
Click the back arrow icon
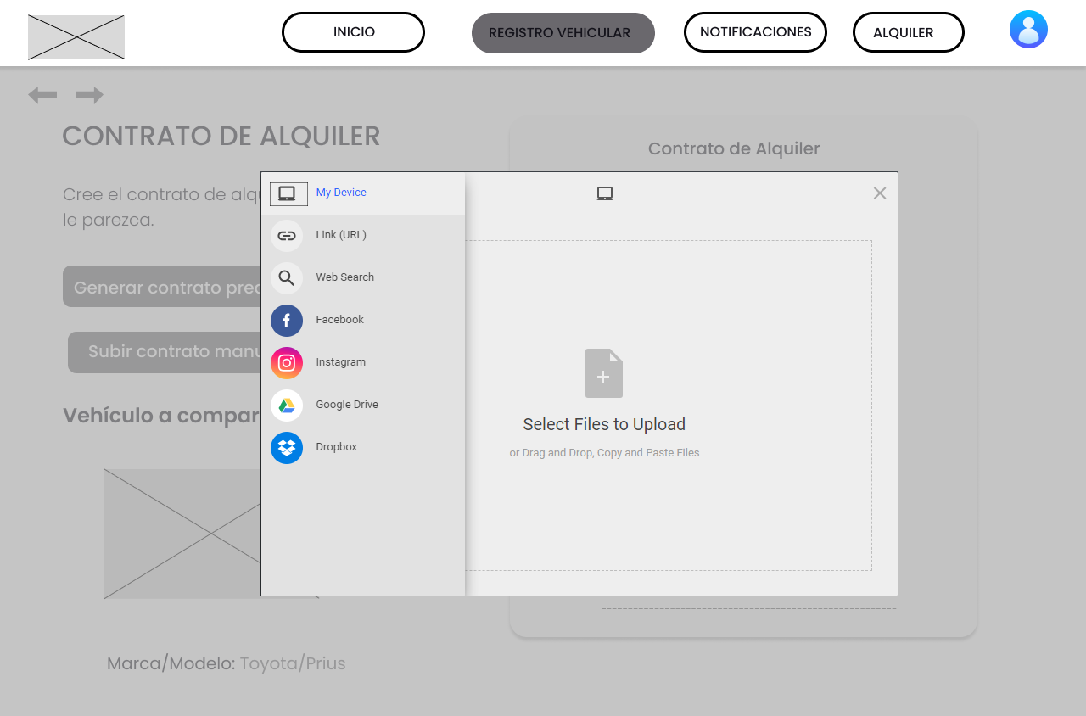(x=42, y=95)
